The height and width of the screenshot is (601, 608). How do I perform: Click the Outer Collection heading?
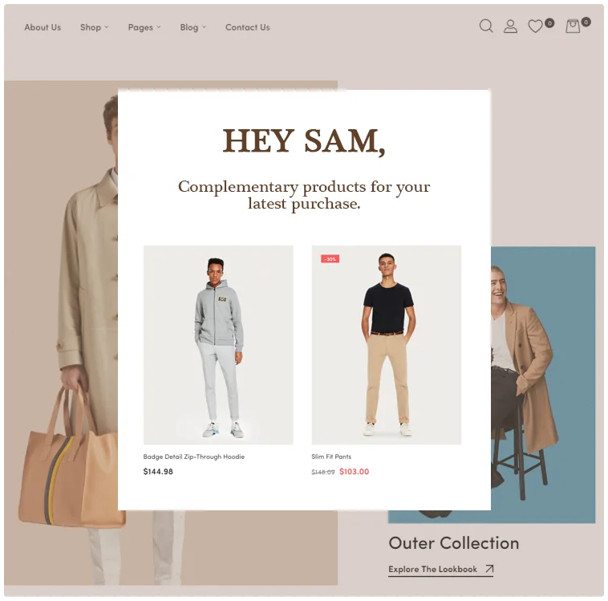[x=454, y=542]
